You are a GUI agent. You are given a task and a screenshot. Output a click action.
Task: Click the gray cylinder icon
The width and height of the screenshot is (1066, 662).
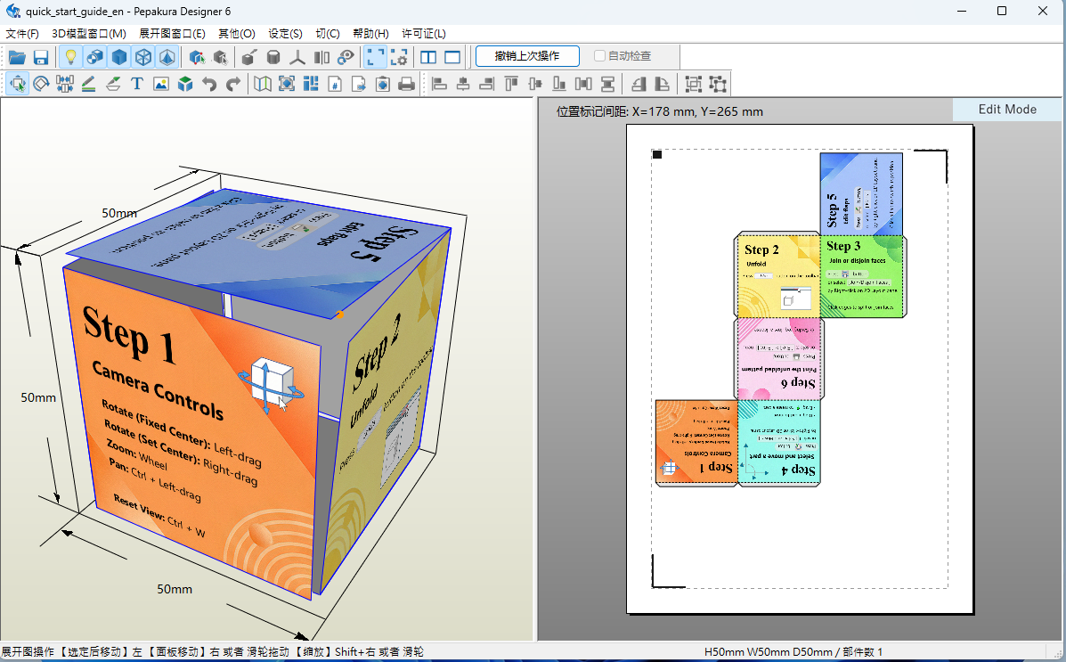273,57
